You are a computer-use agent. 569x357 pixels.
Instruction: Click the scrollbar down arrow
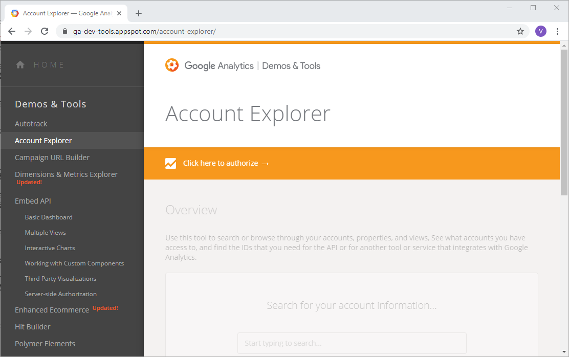coord(564,352)
